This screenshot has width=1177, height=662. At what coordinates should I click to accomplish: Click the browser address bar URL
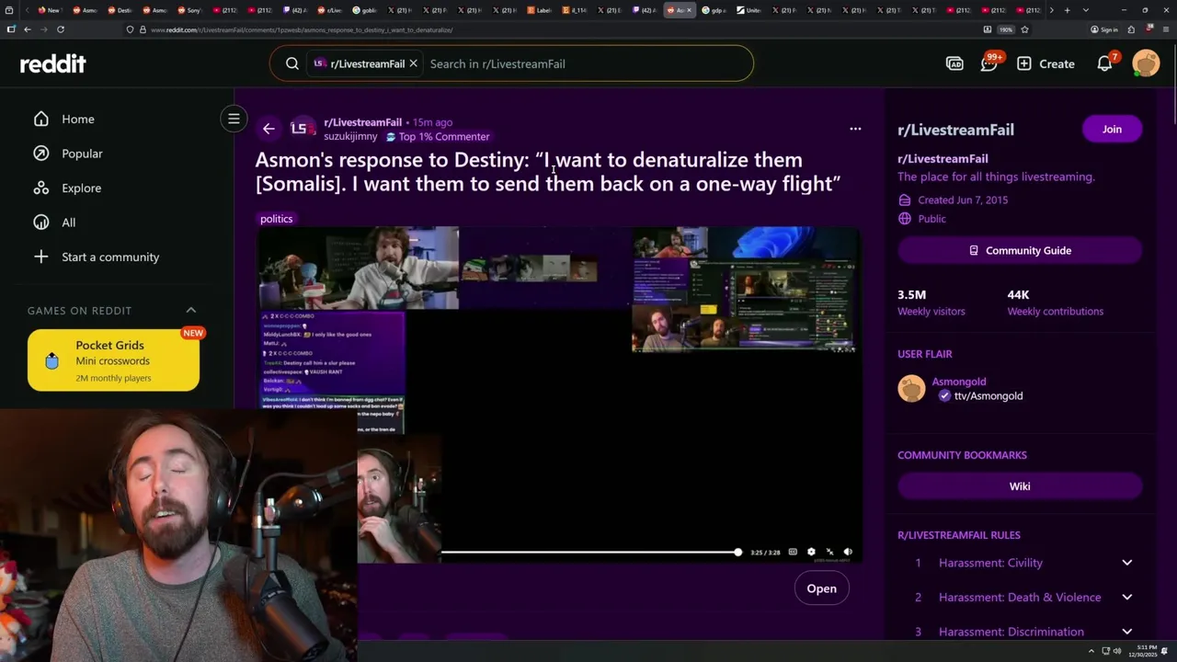301,29
